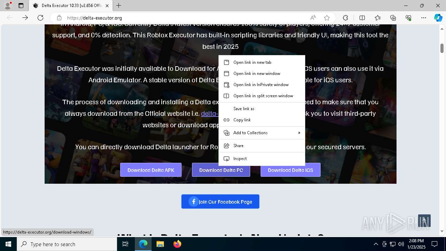The height and width of the screenshot is (251, 446).
Task: Close the Delta Executor tab
Action: (x=107, y=6)
